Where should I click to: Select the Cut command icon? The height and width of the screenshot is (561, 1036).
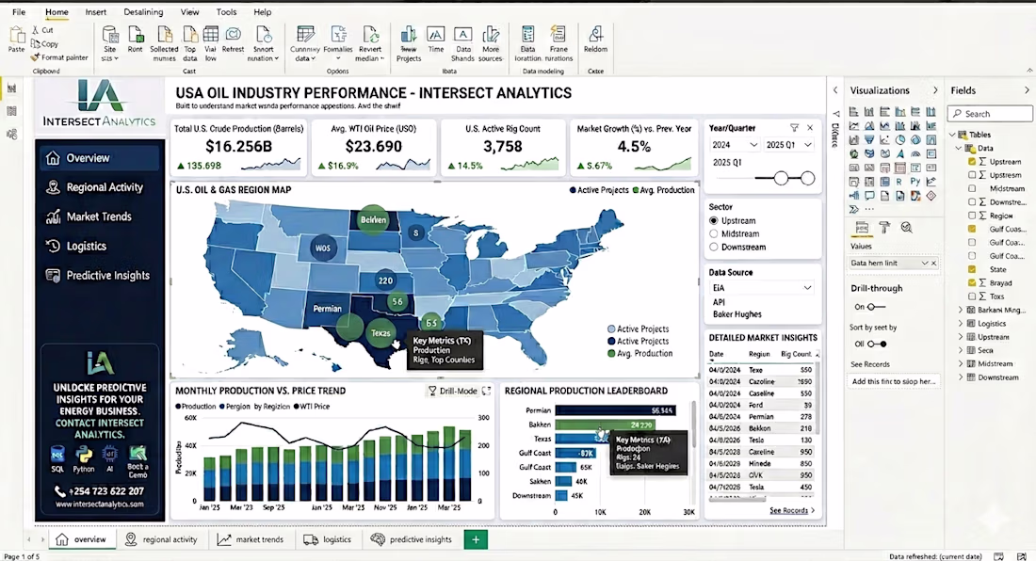click(36, 30)
